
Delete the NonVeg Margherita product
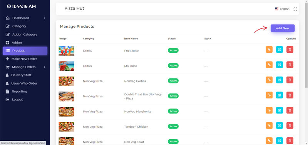pos(290,110)
